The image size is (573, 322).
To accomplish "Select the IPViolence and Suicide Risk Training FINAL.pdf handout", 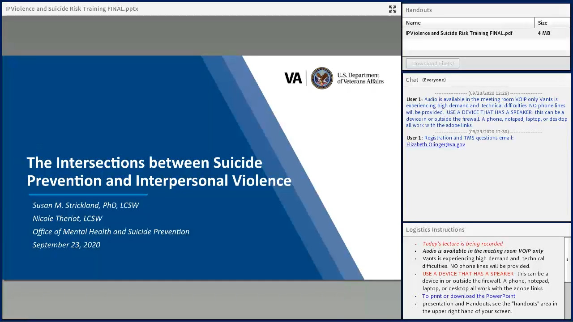I will 487,33.
